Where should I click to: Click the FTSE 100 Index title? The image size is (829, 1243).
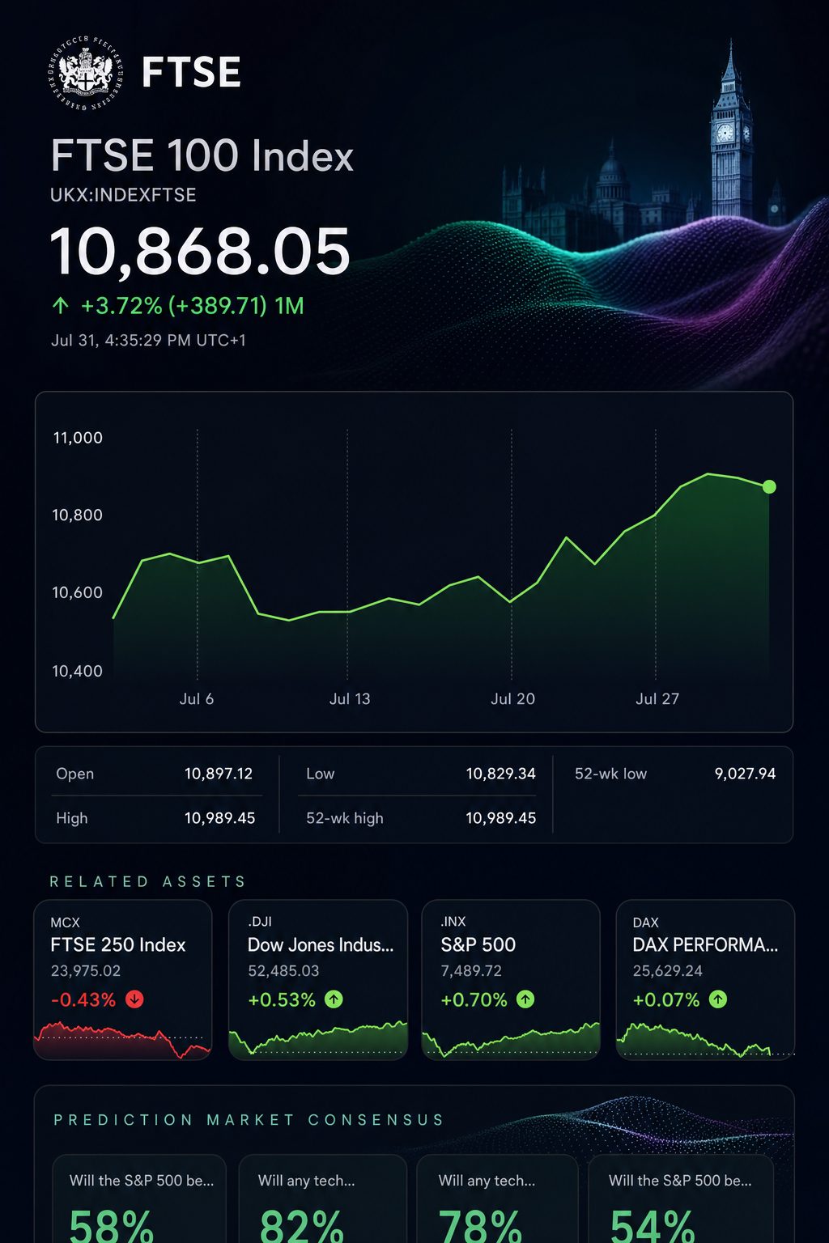pos(202,155)
